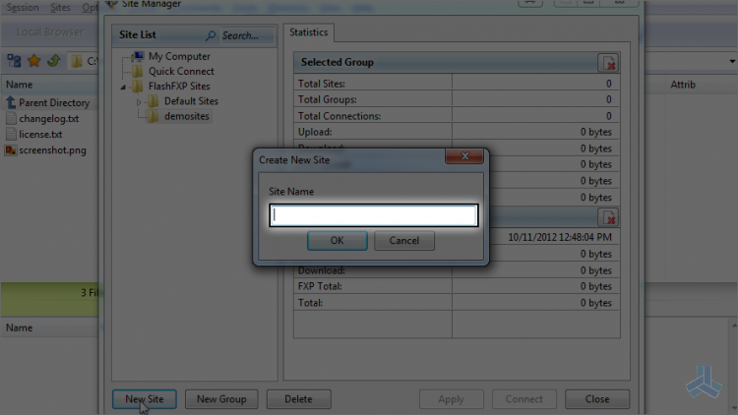
Task: Cancel the Create New Site dialog
Action: [403, 240]
